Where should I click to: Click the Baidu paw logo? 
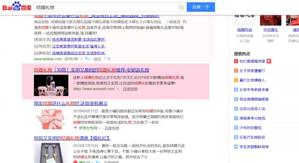pos(17,7)
